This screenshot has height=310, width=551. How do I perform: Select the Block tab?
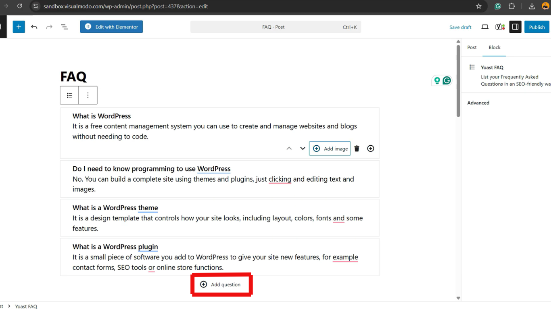pyautogui.click(x=495, y=48)
